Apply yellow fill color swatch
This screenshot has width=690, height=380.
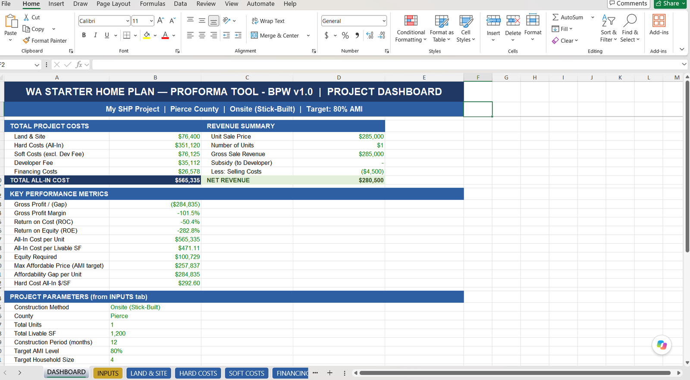147,35
